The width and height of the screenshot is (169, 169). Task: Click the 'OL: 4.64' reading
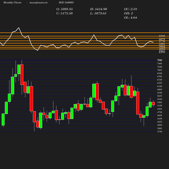[130, 18]
